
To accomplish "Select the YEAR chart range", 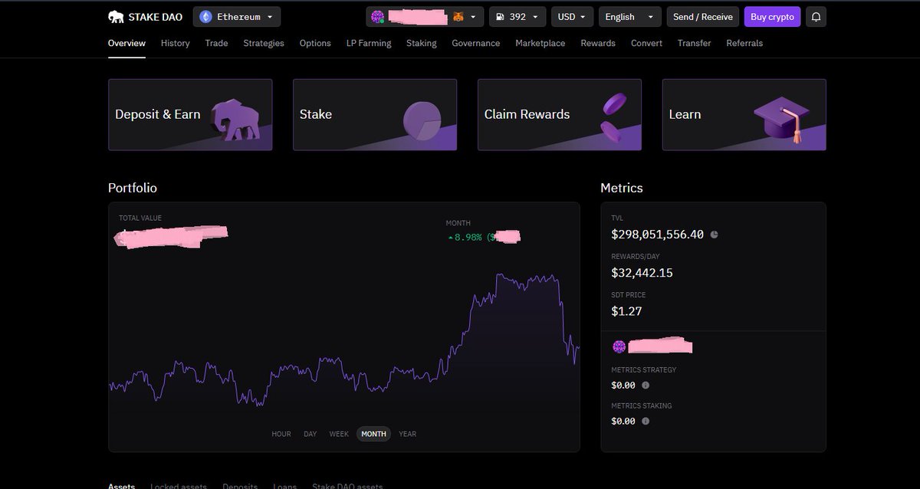I will [x=408, y=434].
